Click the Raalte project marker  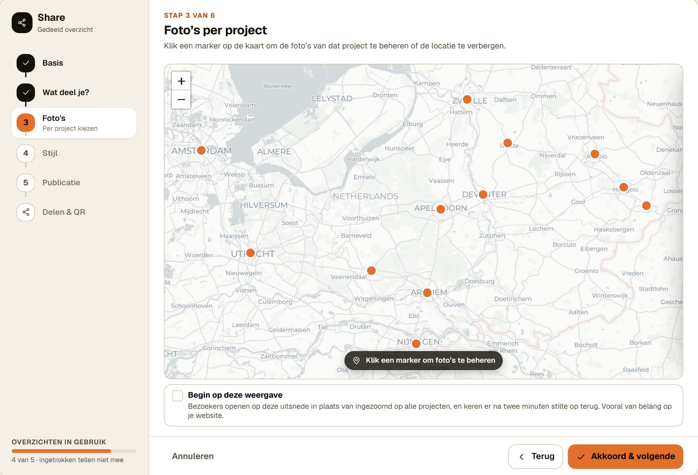507,143
